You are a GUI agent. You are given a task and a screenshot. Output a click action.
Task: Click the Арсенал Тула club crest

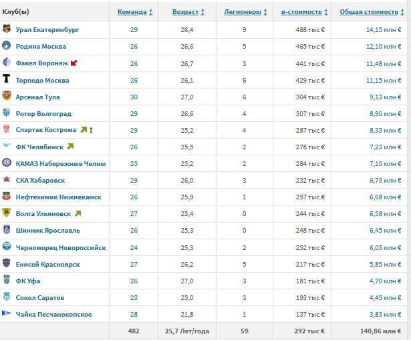pos(7,96)
